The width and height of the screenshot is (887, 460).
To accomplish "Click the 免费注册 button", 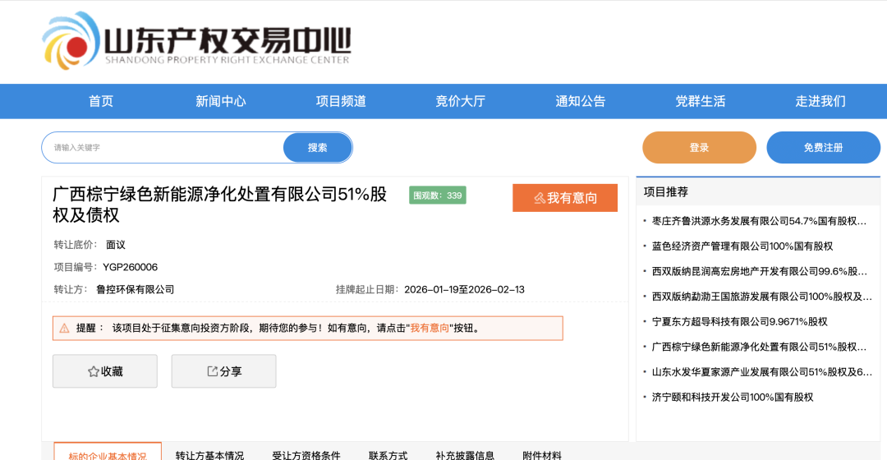I will (824, 148).
